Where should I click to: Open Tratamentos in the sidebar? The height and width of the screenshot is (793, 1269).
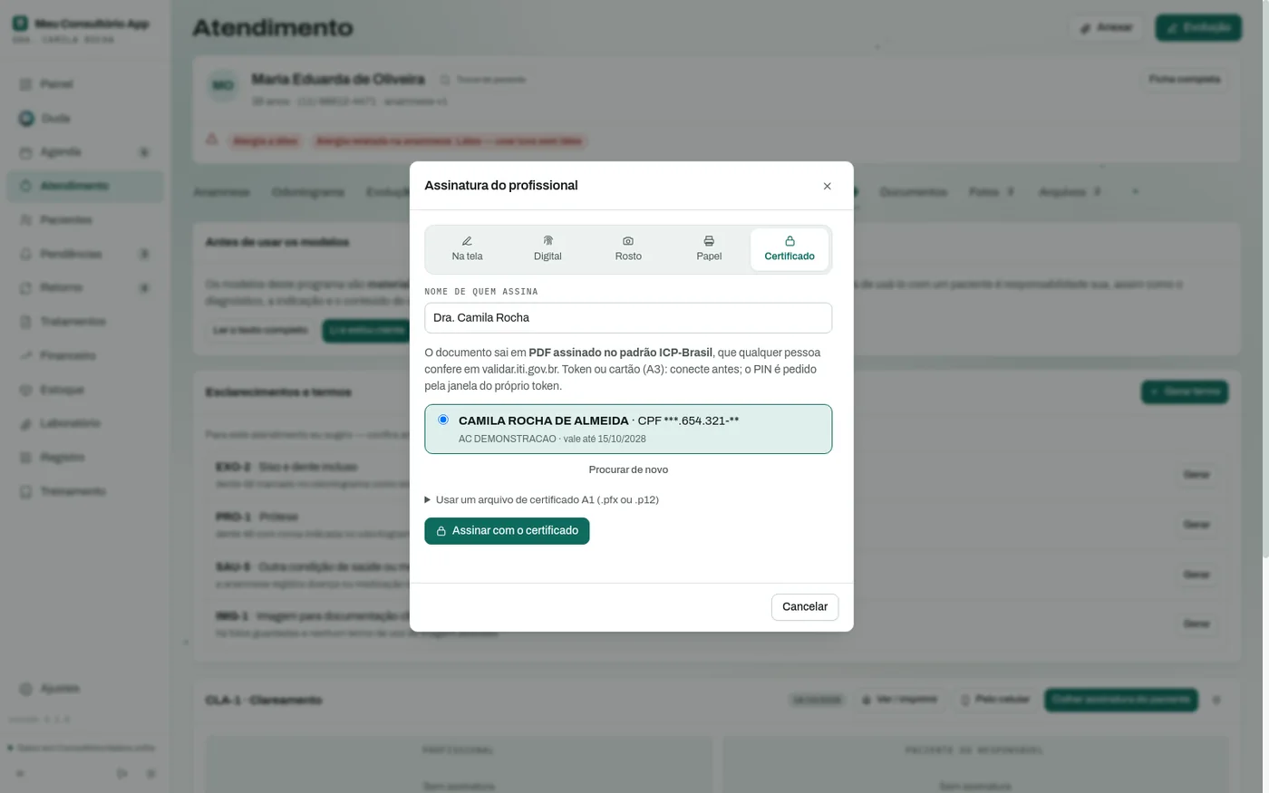(85, 322)
